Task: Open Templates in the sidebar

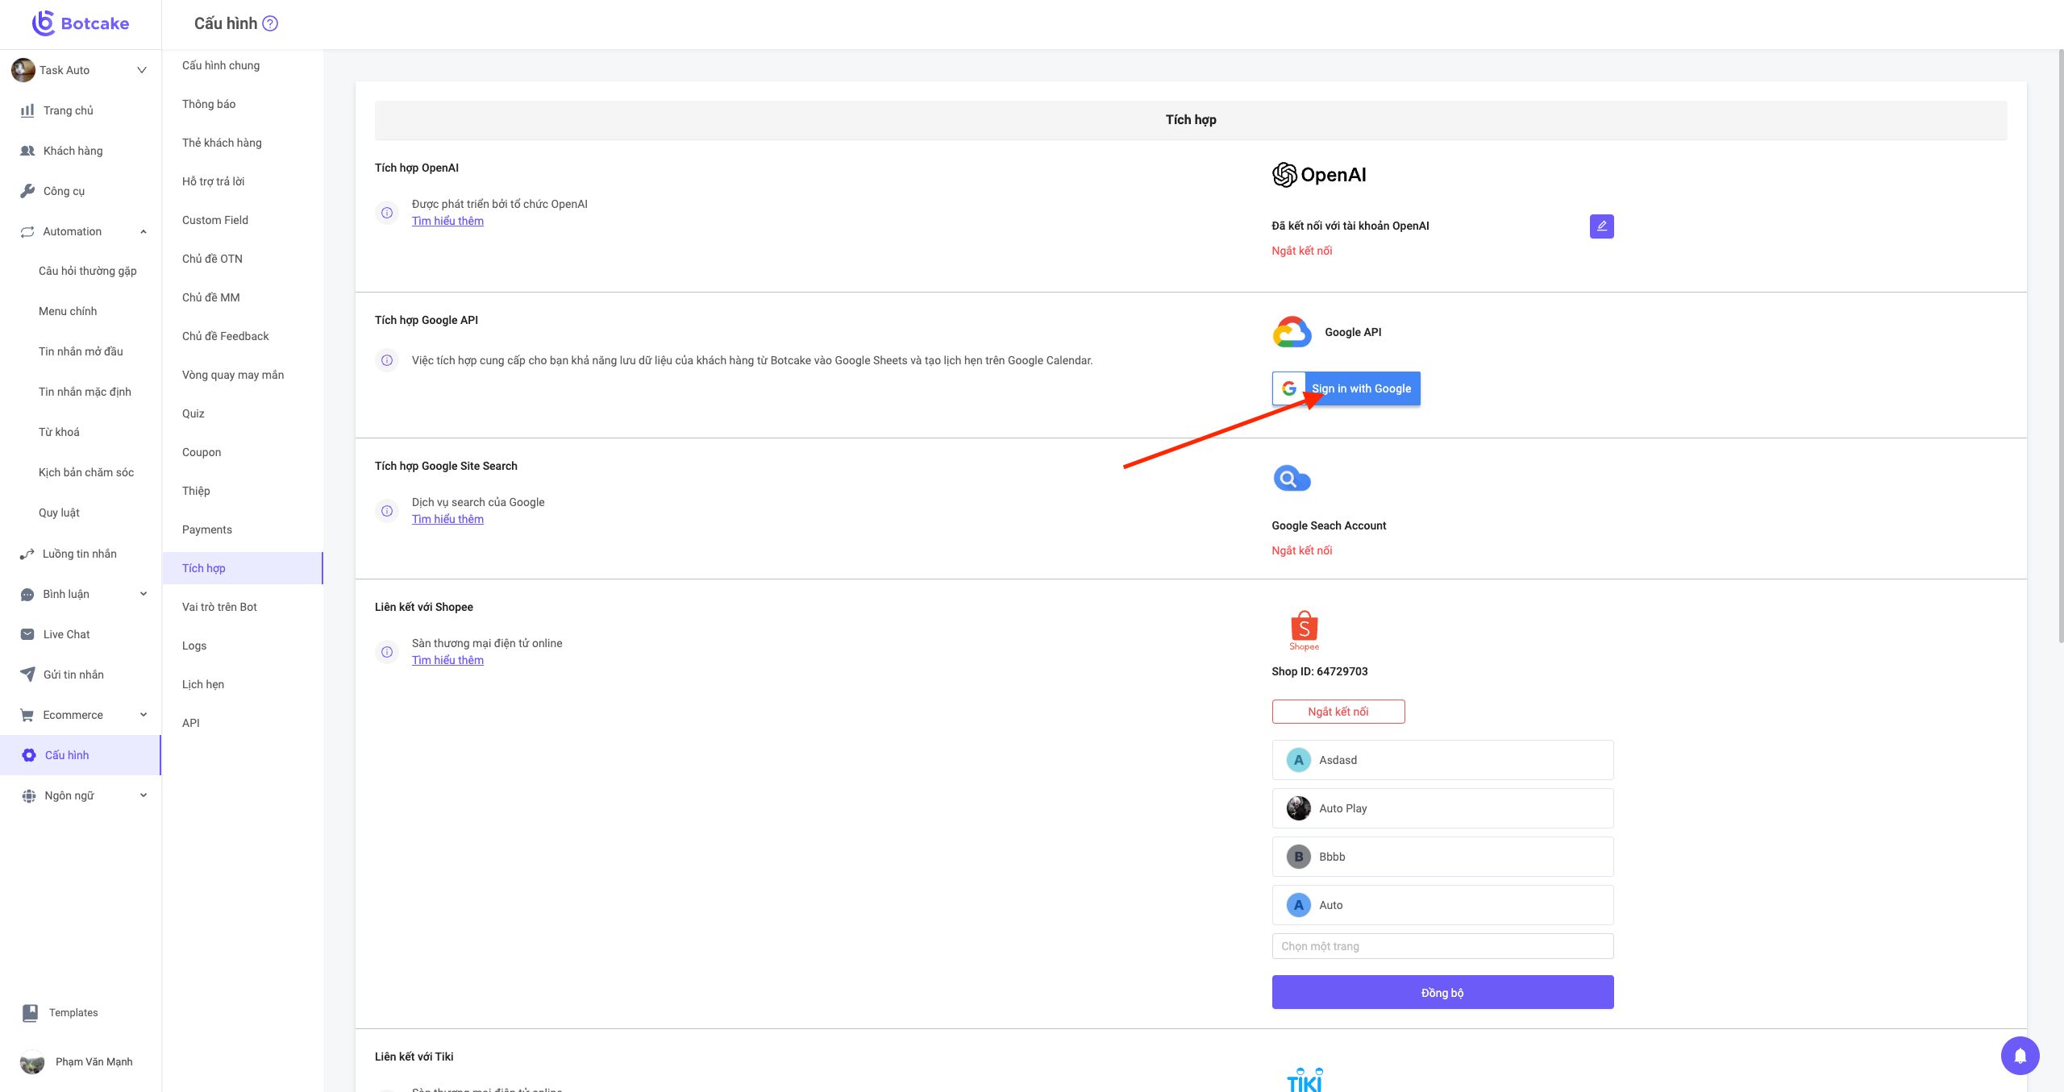Action: pyautogui.click(x=73, y=1012)
